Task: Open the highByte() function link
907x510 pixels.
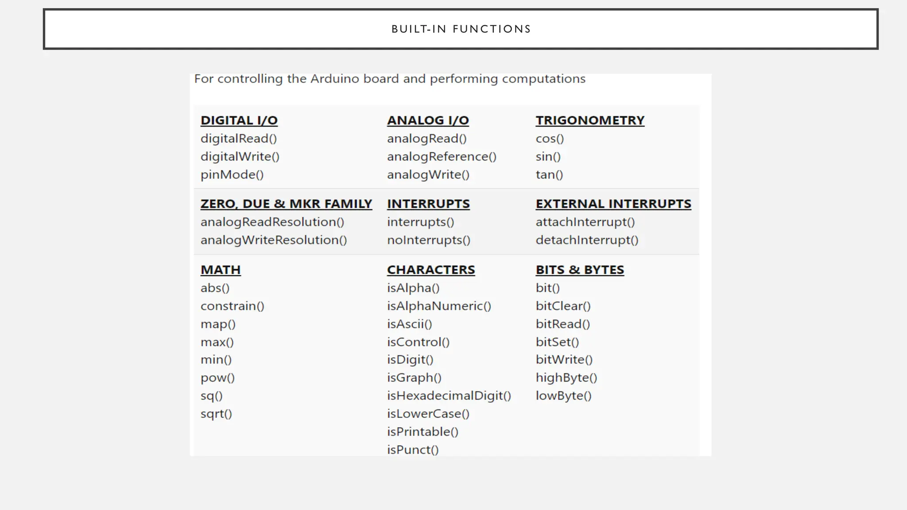Action: point(566,378)
